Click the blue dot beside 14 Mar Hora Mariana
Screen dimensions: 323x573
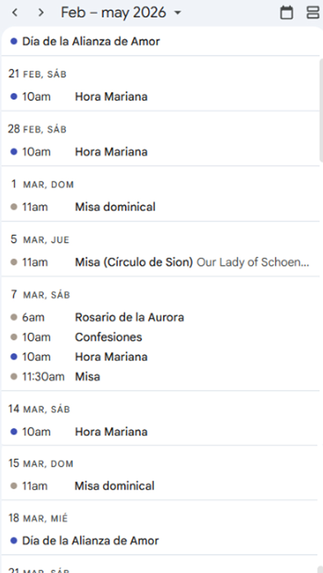14,432
